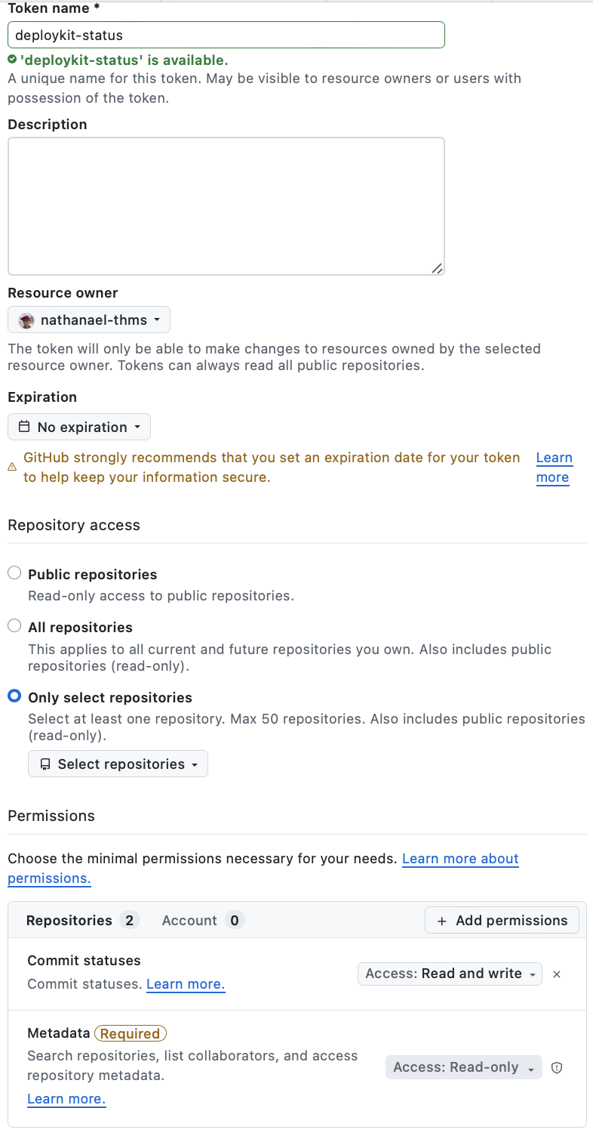Screen dimensions: 593x1142
Task: Open Learn more under Commit statuses
Action: [185, 984]
